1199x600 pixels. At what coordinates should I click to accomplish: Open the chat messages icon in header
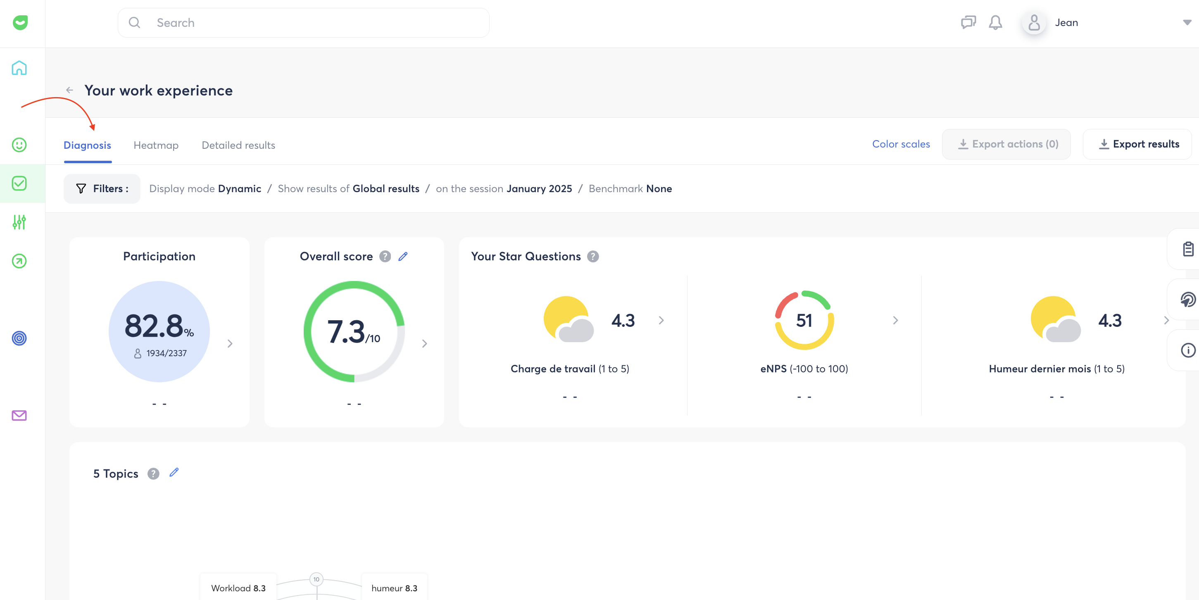[968, 22]
